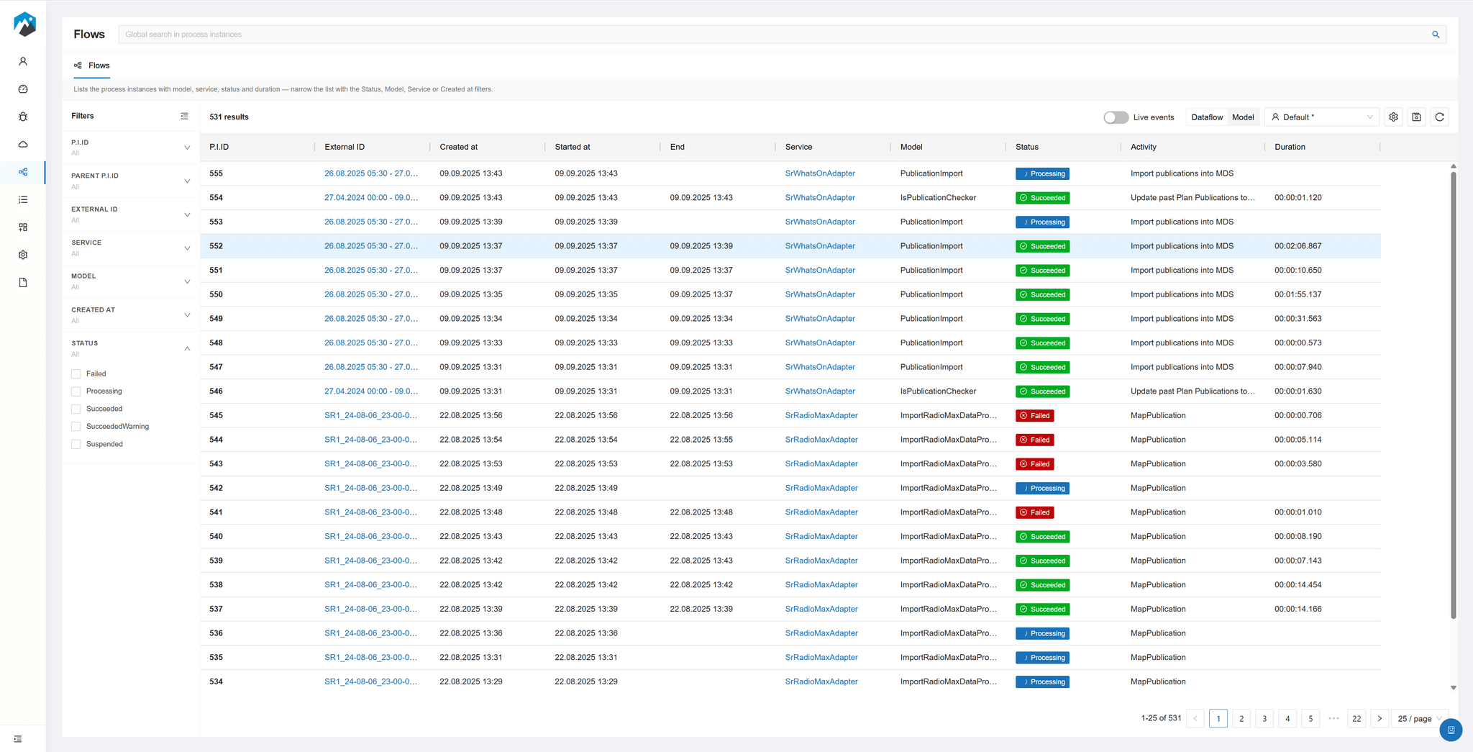Image resolution: width=1473 pixels, height=752 pixels.
Task: Save the current view layout
Action: 1416,117
